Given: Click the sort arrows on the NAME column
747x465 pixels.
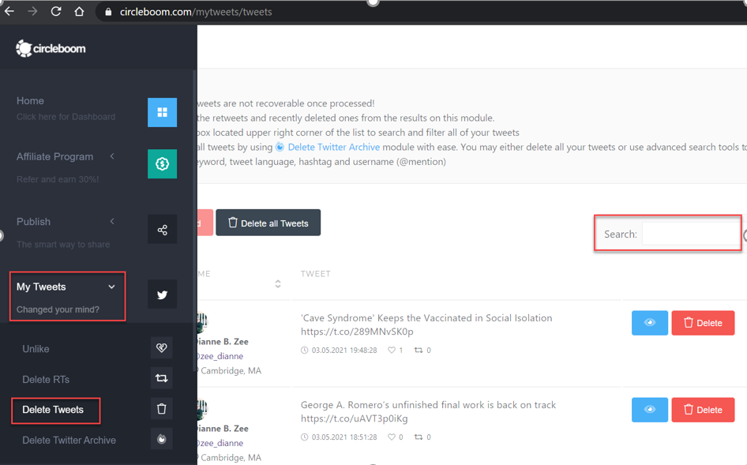Looking at the screenshot, I should (x=277, y=282).
